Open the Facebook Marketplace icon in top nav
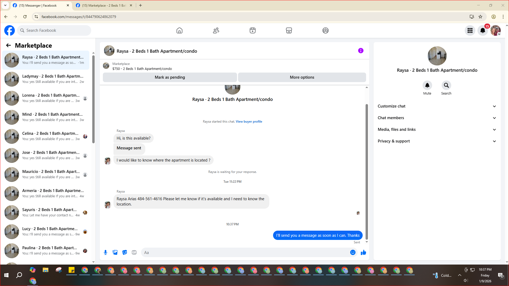Viewport: 509px width, 286px height. pyautogui.click(x=289, y=30)
